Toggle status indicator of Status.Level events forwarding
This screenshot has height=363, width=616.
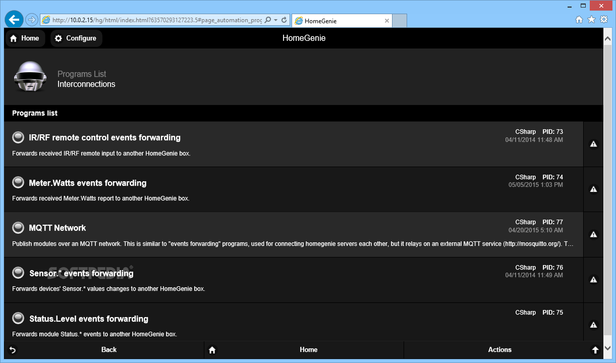point(18,319)
